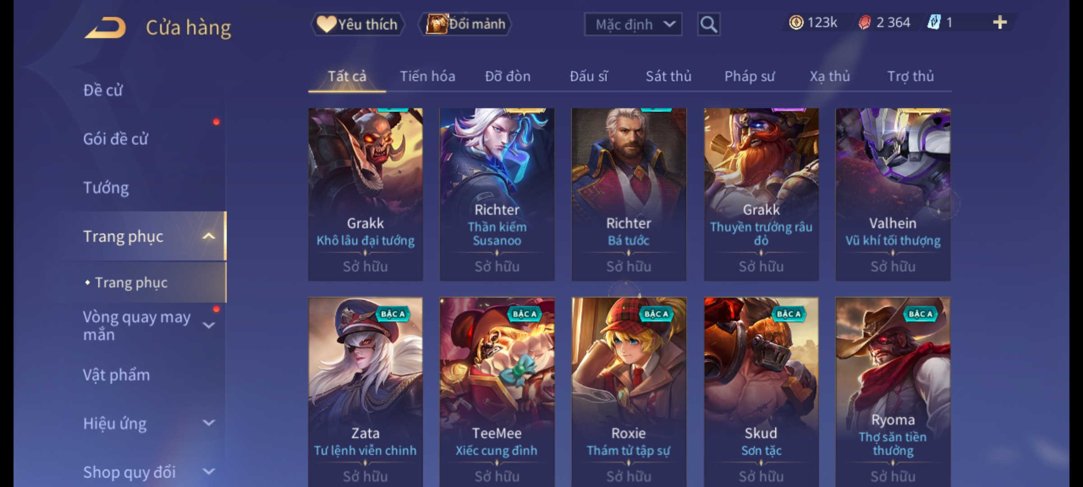Screen dimensions: 1083x487
Task: Tap the gold coin balance icon
Action: pos(796,23)
